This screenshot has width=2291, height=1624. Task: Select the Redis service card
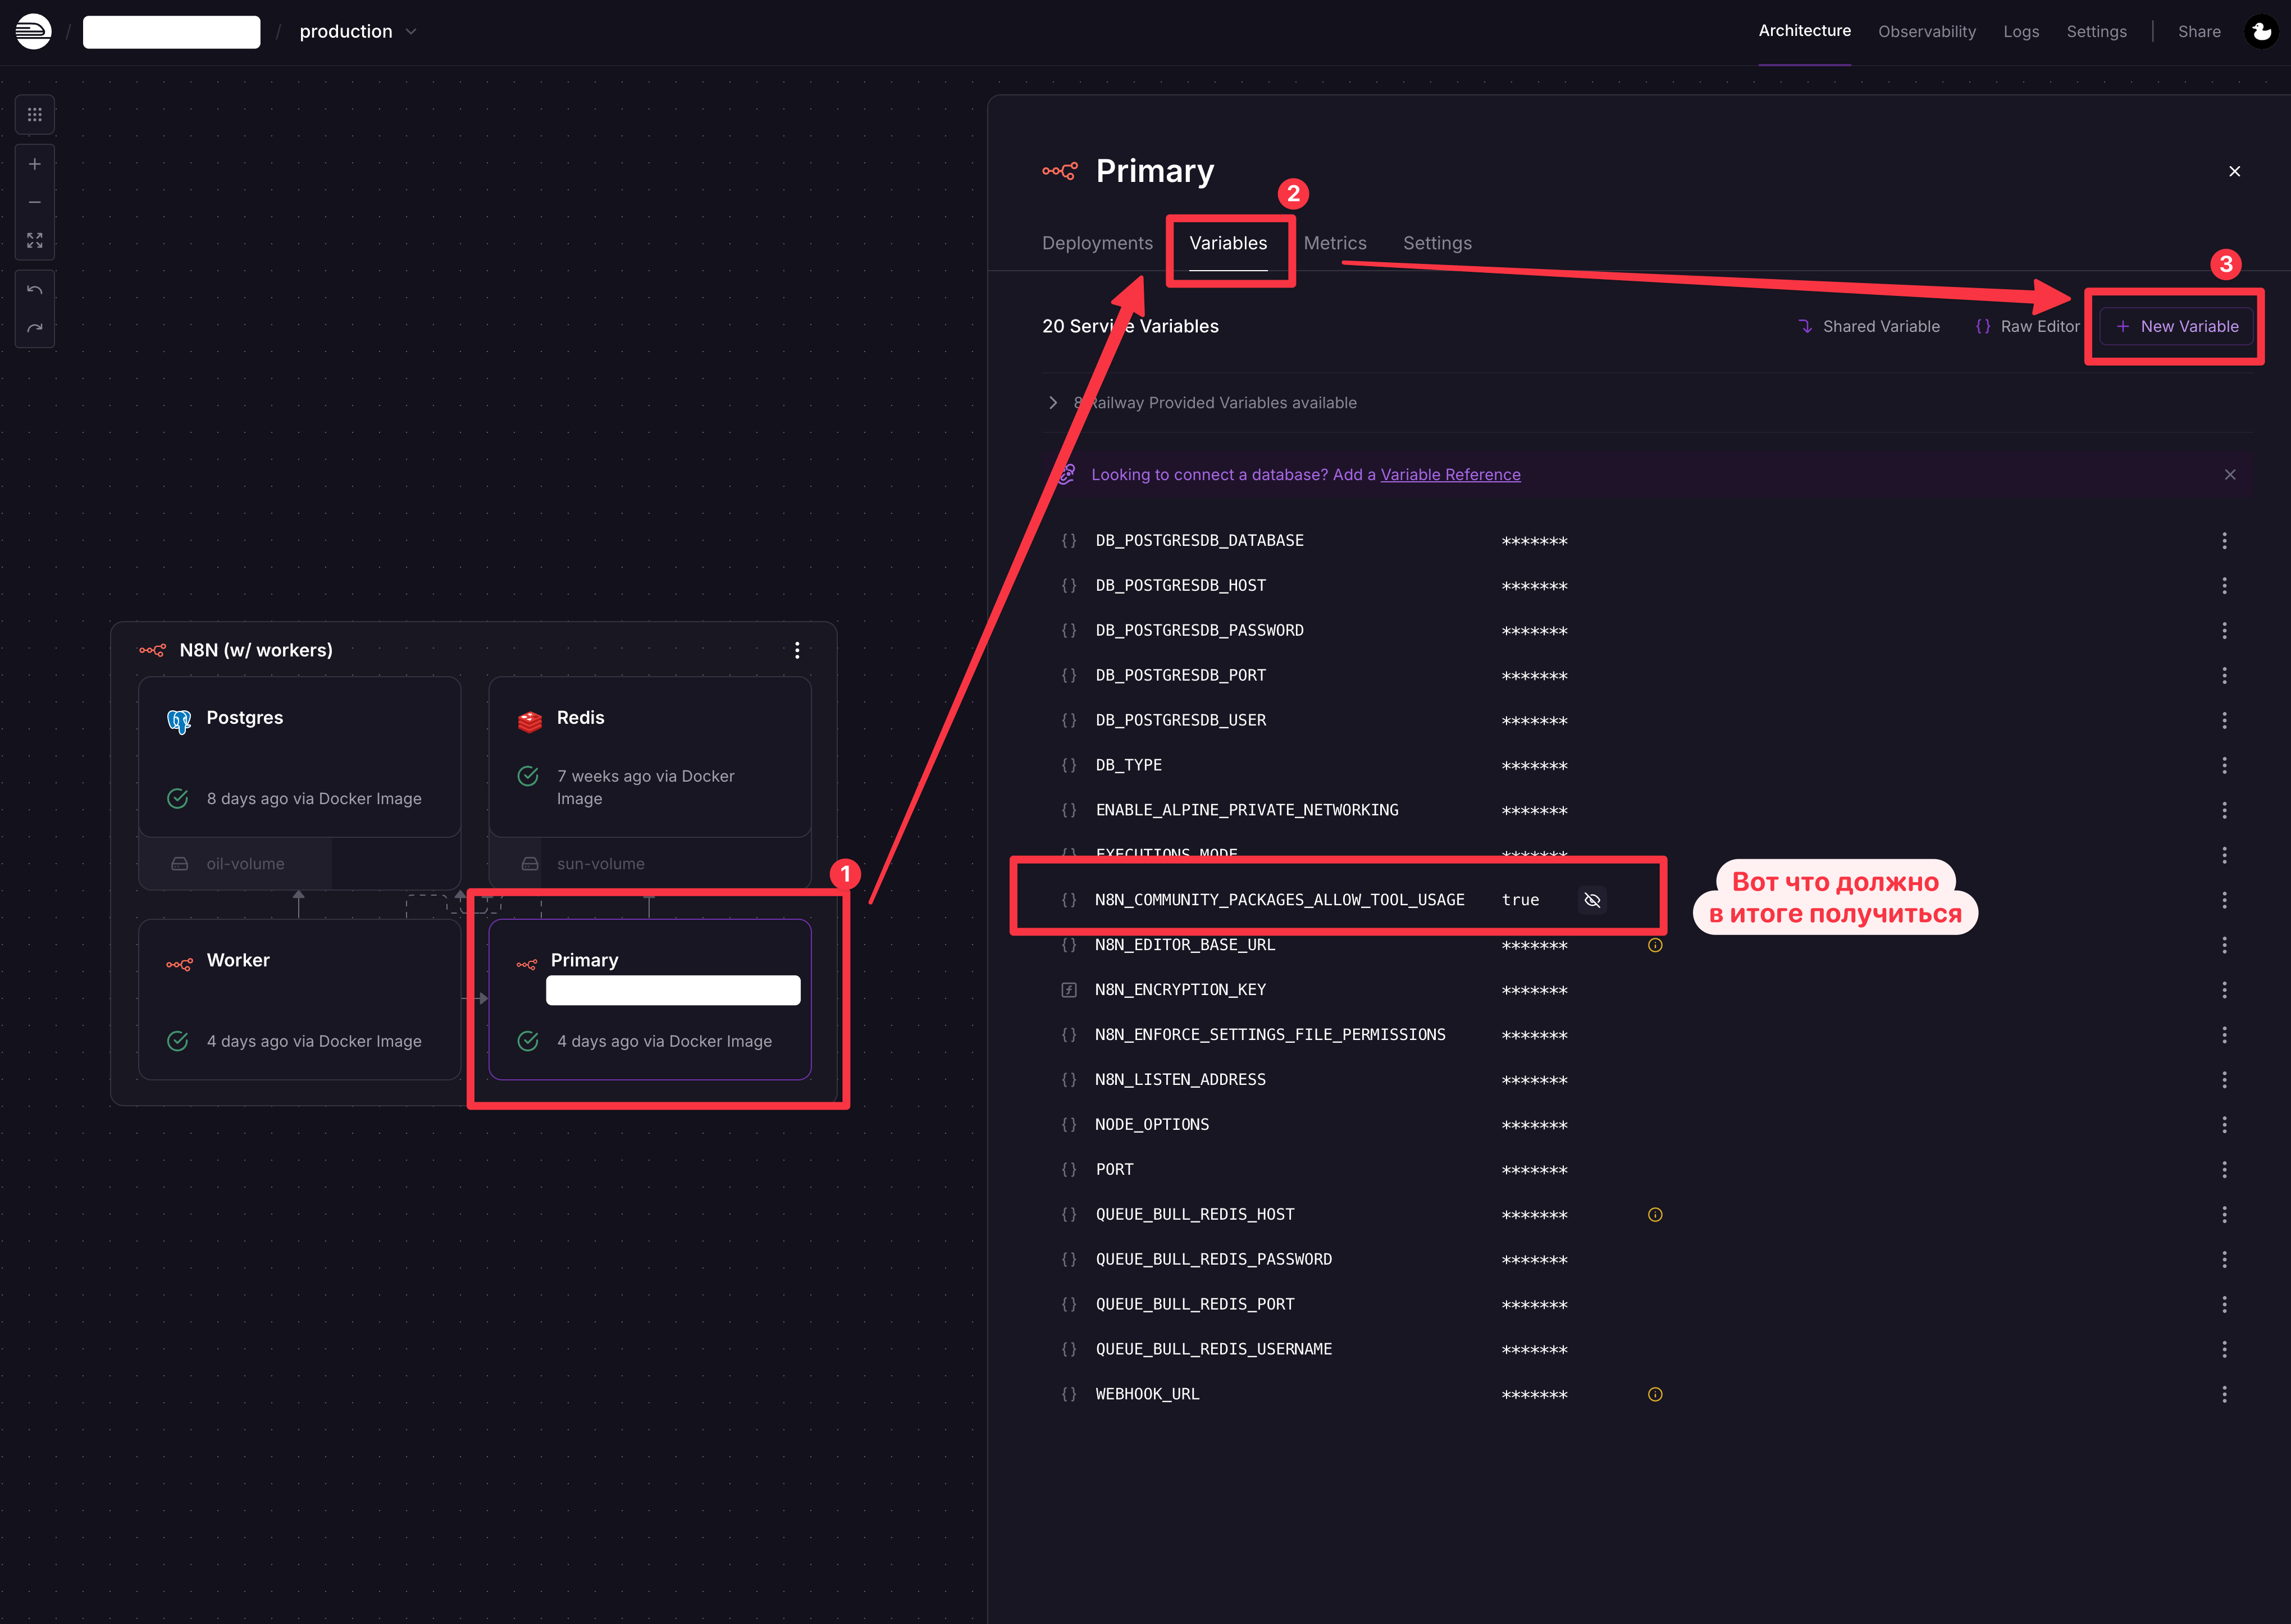click(650, 757)
